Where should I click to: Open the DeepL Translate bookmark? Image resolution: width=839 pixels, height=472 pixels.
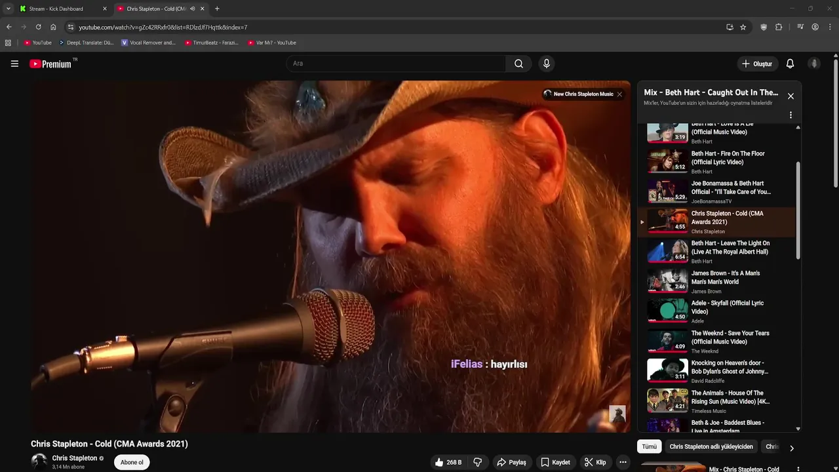coord(86,43)
